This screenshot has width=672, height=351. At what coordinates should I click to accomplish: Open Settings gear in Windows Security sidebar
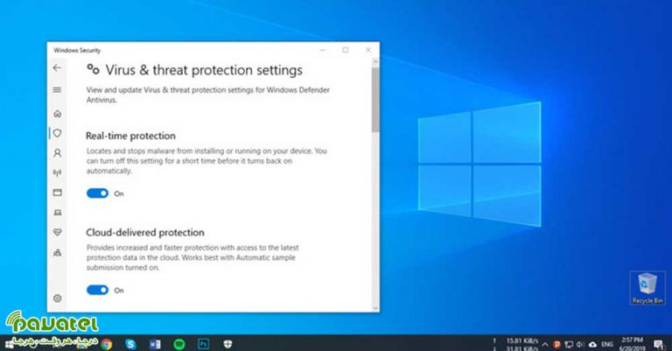[x=58, y=298]
